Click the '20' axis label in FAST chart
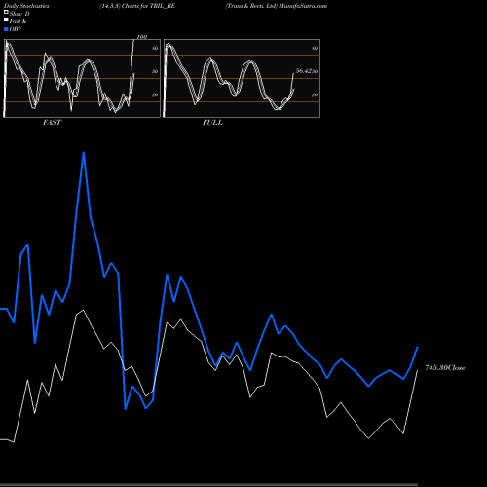Viewport: 487px width, 487px height. [x=155, y=94]
